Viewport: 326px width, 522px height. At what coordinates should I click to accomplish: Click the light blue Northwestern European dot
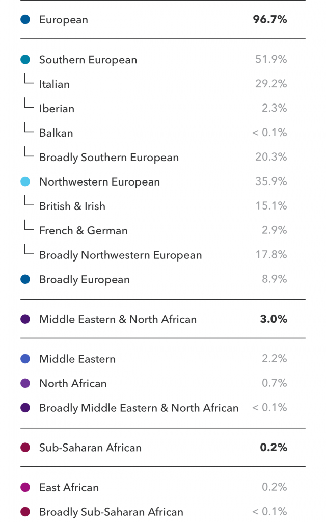click(25, 182)
